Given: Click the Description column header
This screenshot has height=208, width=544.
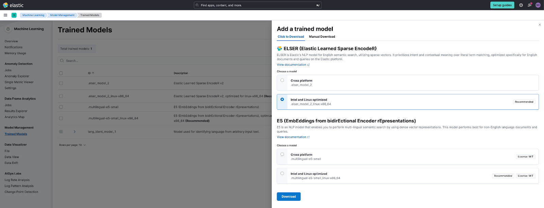Looking at the screenshot, I should [181, 73].
